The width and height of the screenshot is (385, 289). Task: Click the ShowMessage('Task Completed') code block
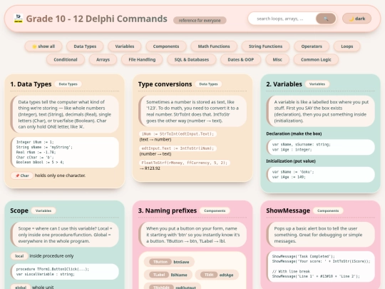(321, 266)
